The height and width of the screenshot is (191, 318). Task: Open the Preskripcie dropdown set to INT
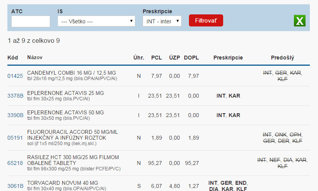[x=162, y=21]
